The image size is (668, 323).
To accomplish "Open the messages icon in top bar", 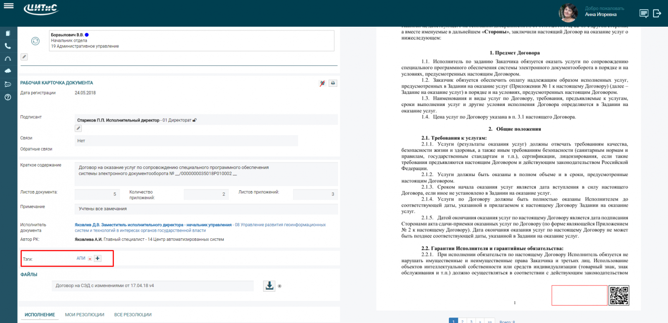I will [x=644, y=14].
